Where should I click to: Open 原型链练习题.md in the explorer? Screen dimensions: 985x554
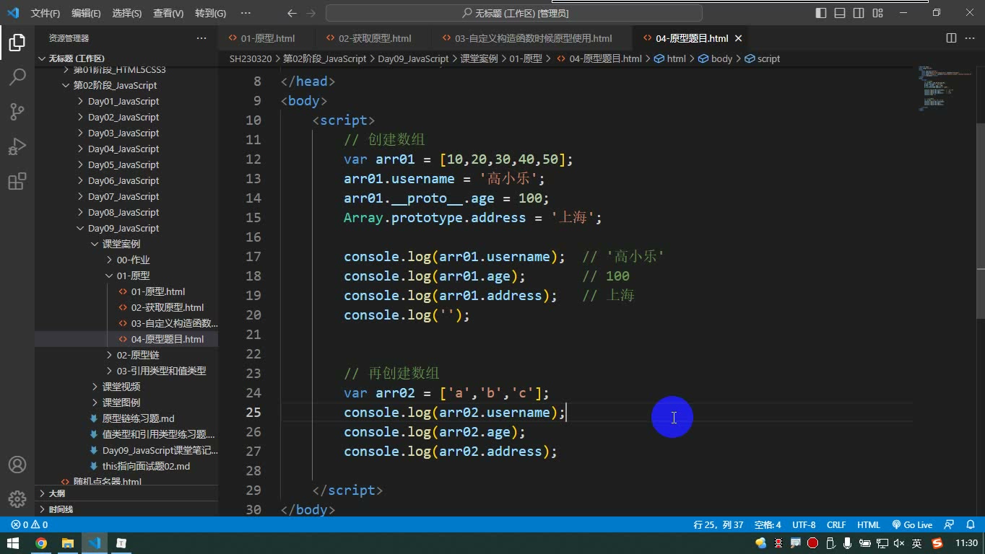138,419
